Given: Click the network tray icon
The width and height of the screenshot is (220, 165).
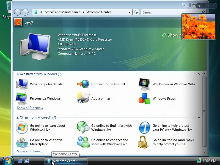Looking at the screenshot, I should pos(199,161).
